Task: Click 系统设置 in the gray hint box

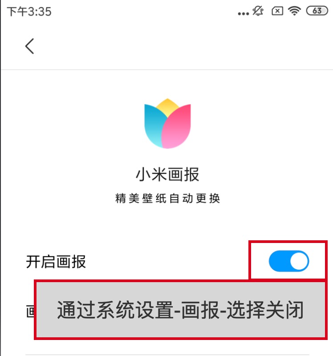Action: [135, 310]
